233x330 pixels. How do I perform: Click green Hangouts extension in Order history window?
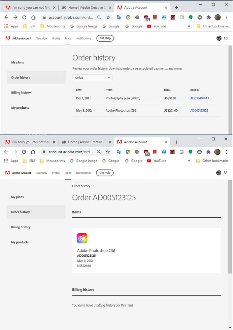pos(191,18)
